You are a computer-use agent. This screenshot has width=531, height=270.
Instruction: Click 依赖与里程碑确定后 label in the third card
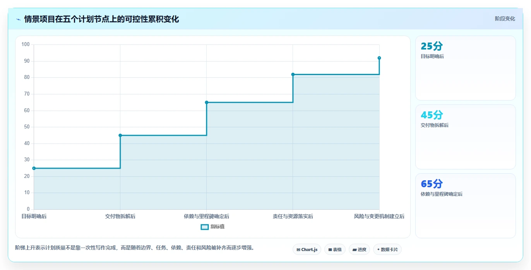pyautogui.click(x=442, y=194)
